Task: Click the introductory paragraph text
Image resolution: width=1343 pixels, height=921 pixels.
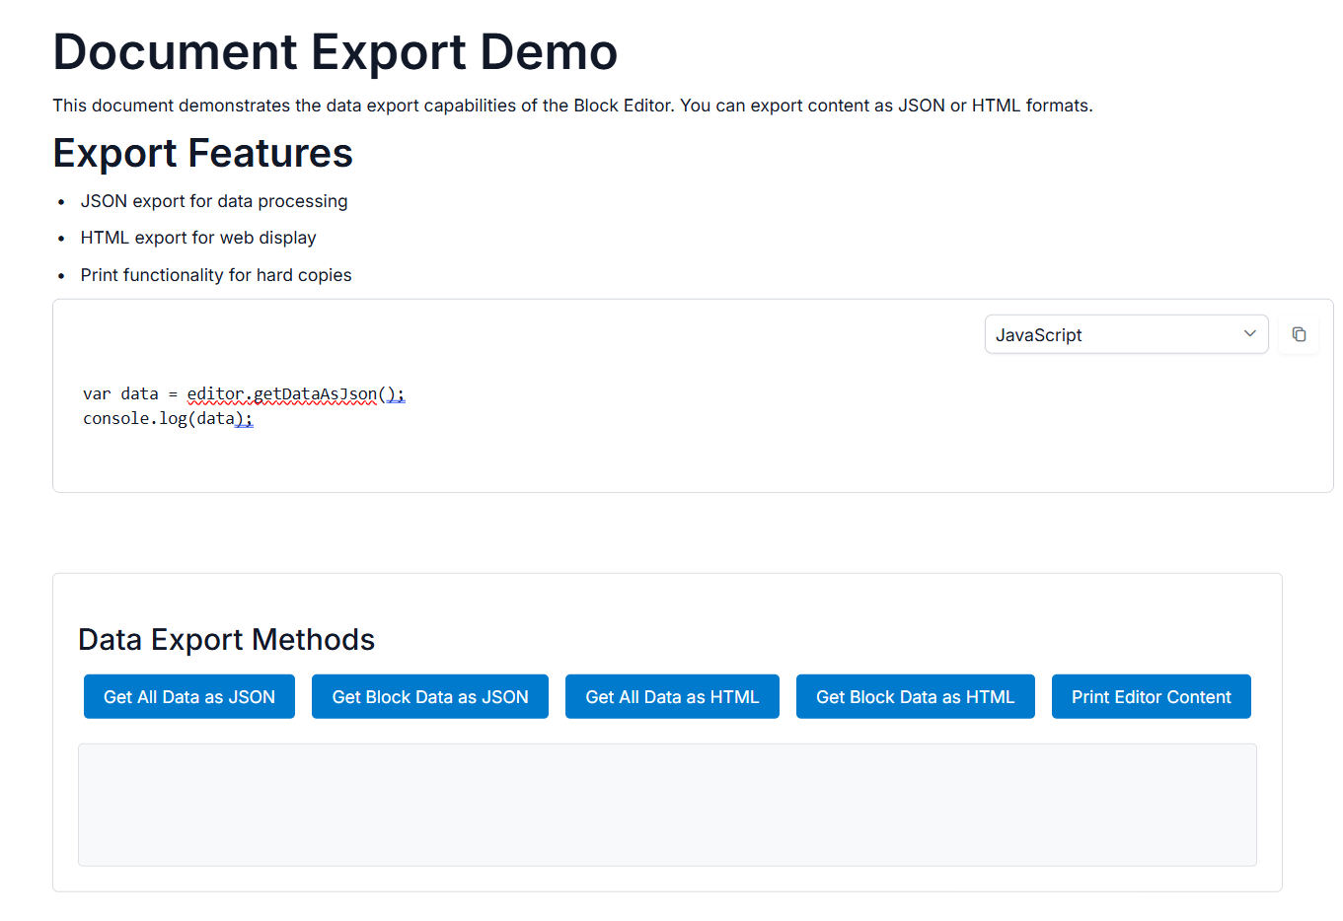Action: pos(572,105)
